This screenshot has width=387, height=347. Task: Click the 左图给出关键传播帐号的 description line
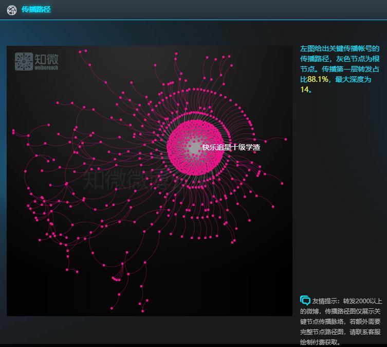coord(340,48)
